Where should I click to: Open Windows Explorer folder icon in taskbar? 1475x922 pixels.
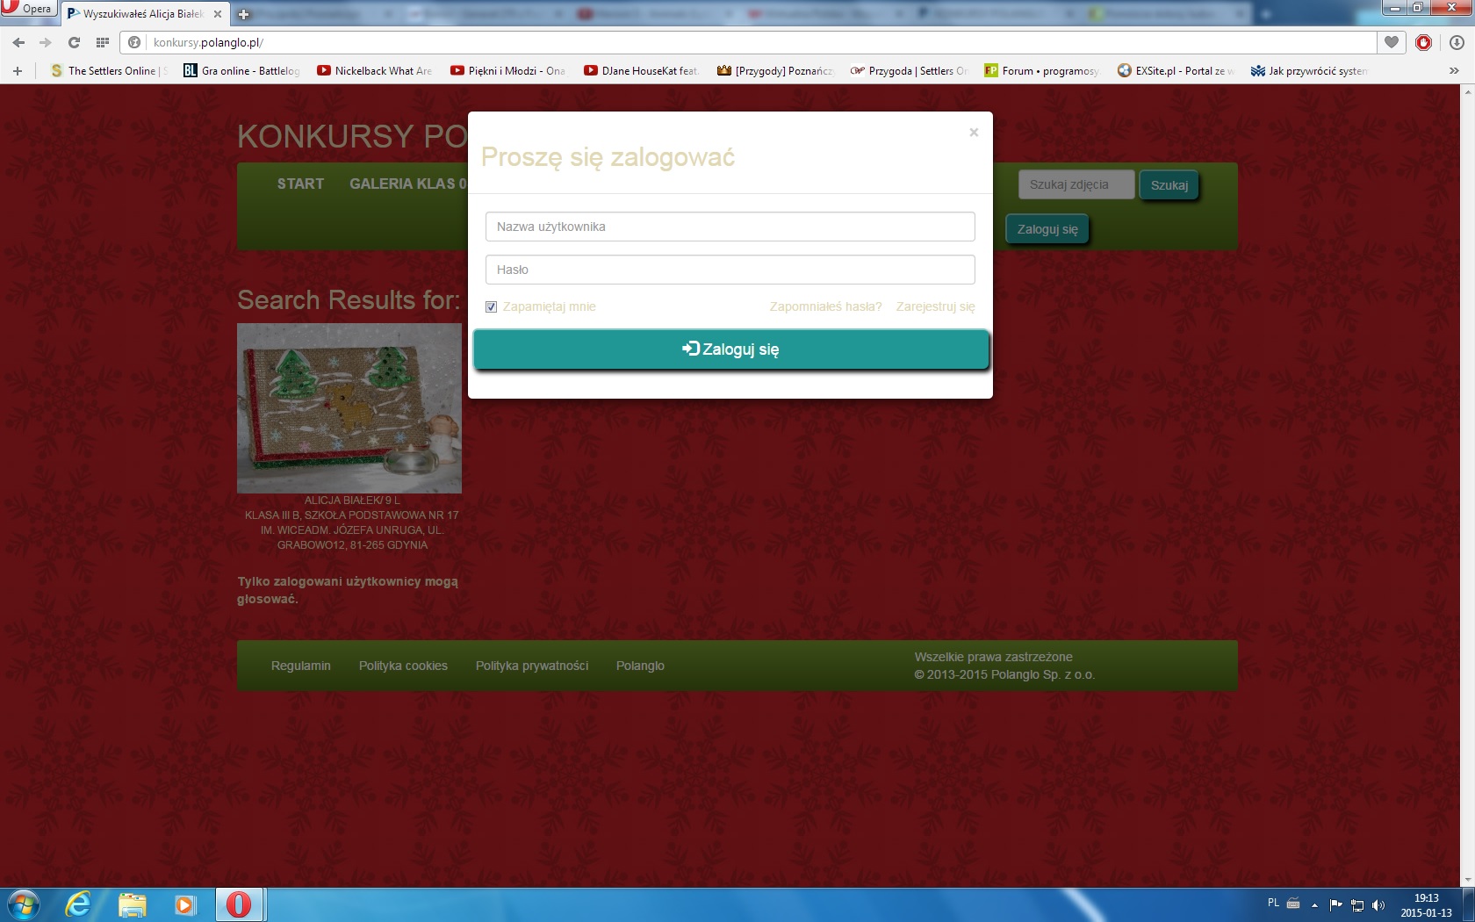(x=132, y=904)
